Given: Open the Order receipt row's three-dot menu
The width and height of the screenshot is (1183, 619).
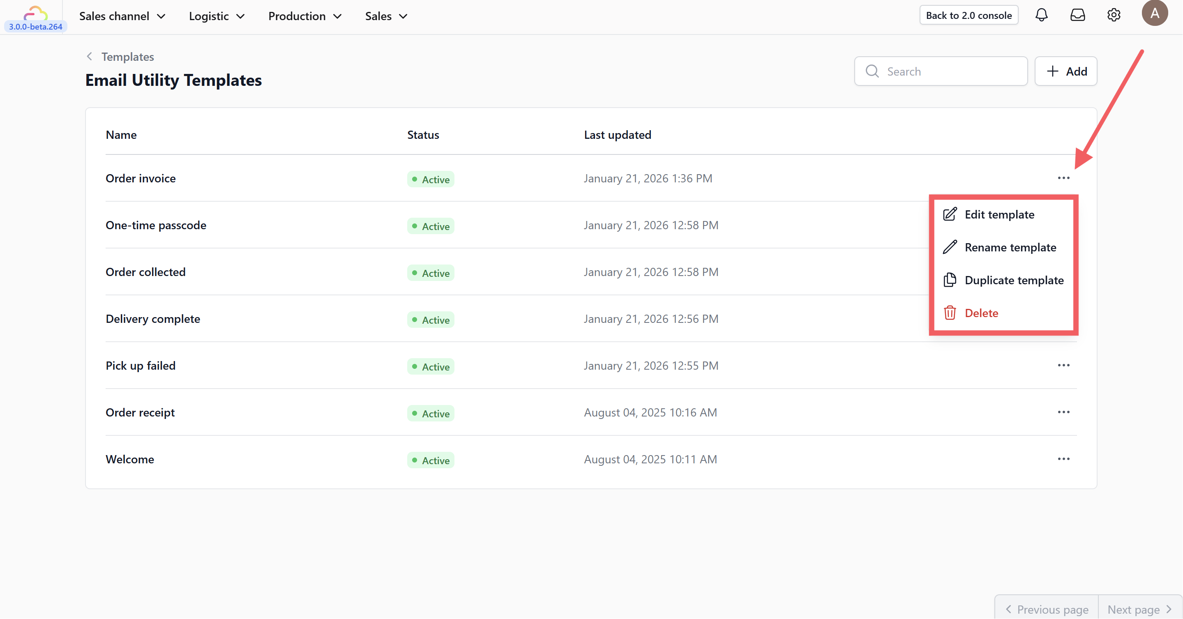Looking at the screenshot, I should click(x=1063, y=412).
